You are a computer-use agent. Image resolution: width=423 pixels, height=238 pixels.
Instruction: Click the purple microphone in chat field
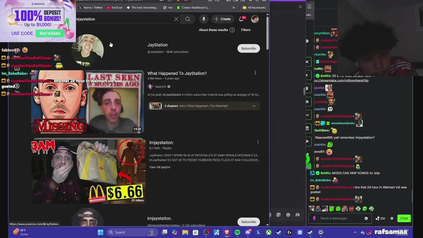(x=314, y=218)
